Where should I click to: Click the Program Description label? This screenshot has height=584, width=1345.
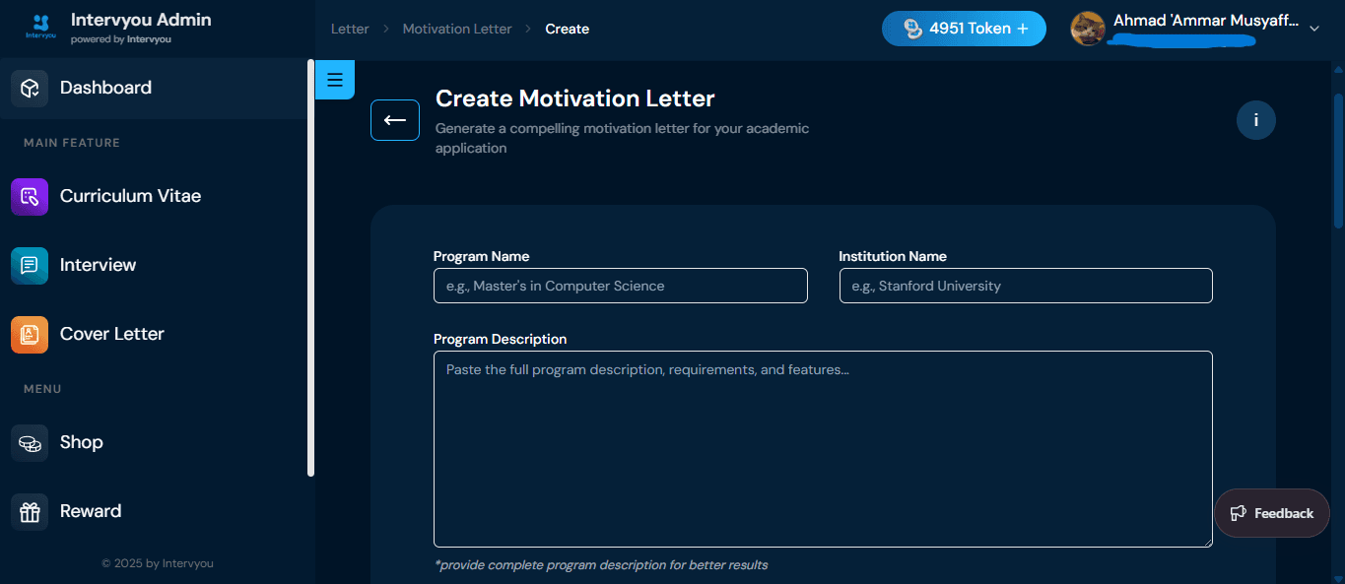pyautogui.click(x=501, y=339)
